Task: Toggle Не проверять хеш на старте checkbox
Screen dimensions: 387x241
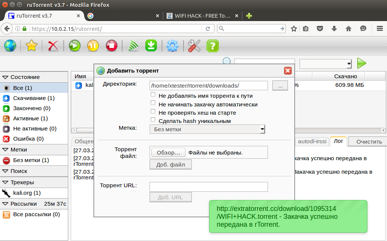Action: 153,111
